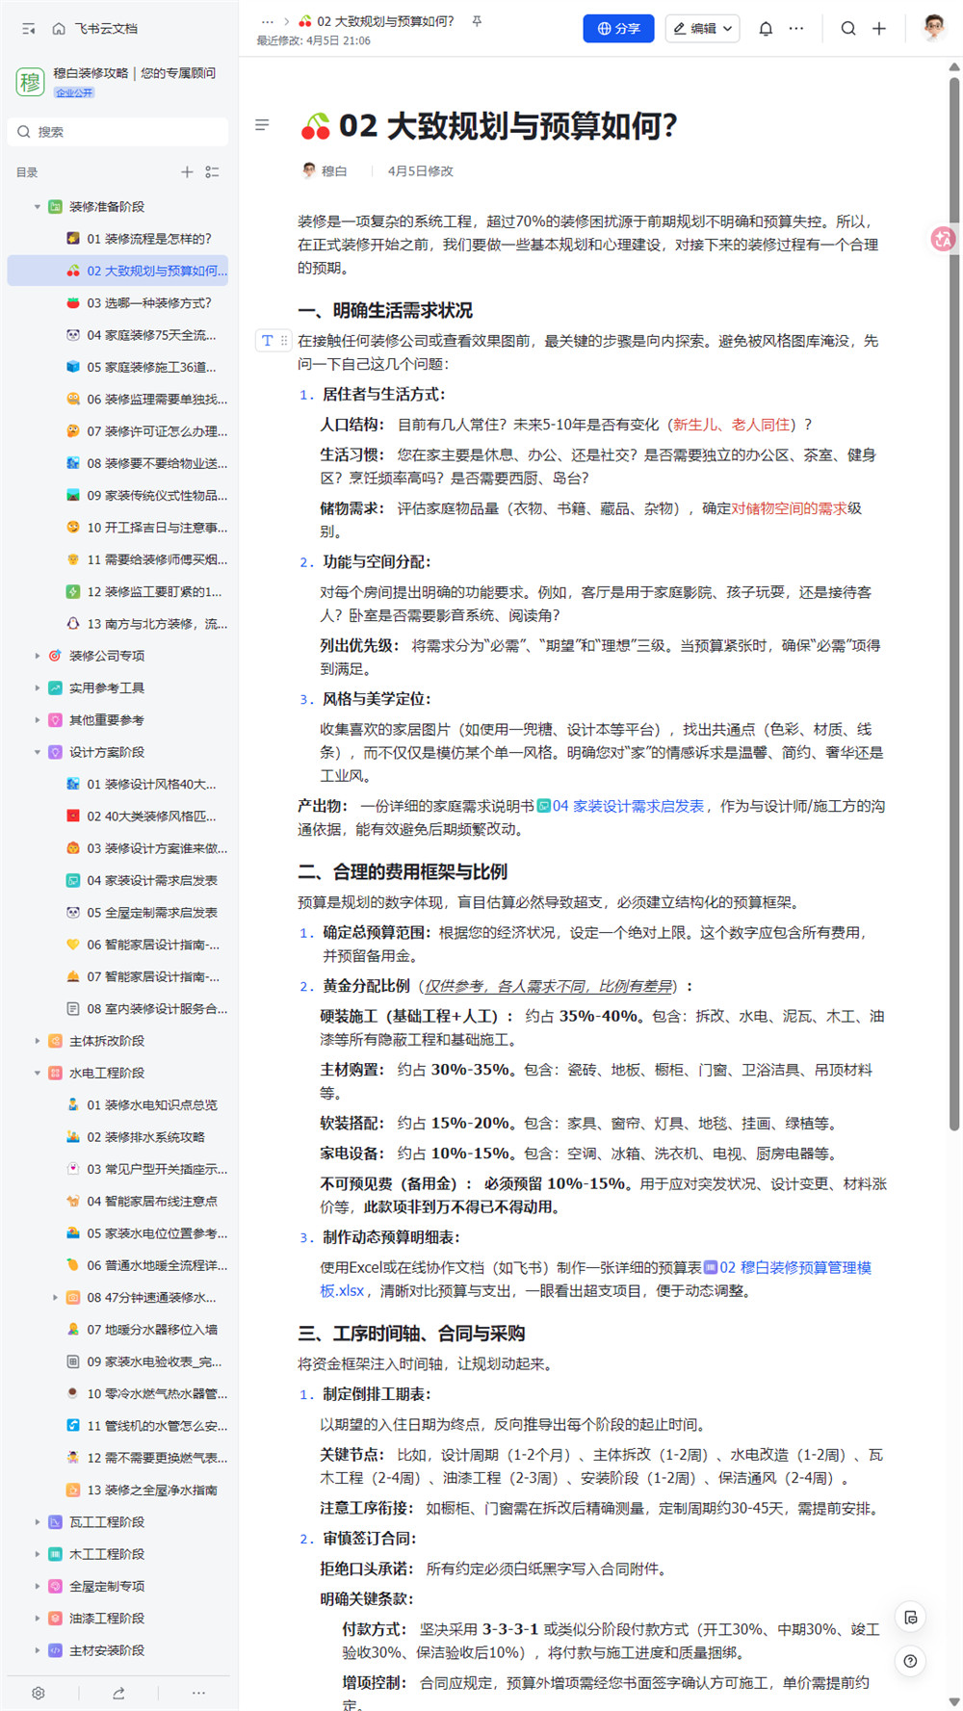Open the help question mark icon
963x1711 pixels.
tap(910, 1661)
